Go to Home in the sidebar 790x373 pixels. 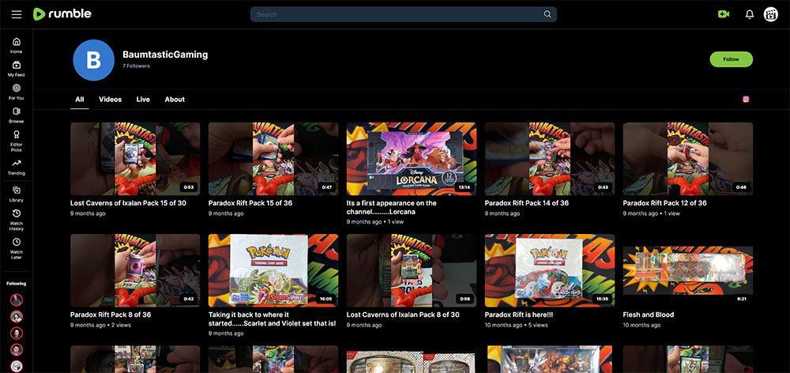click(16, 45)
